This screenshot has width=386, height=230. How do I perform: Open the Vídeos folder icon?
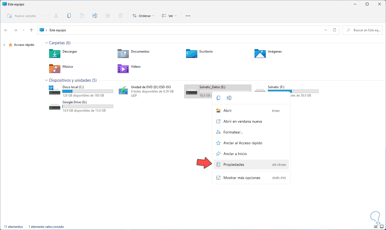123,69
